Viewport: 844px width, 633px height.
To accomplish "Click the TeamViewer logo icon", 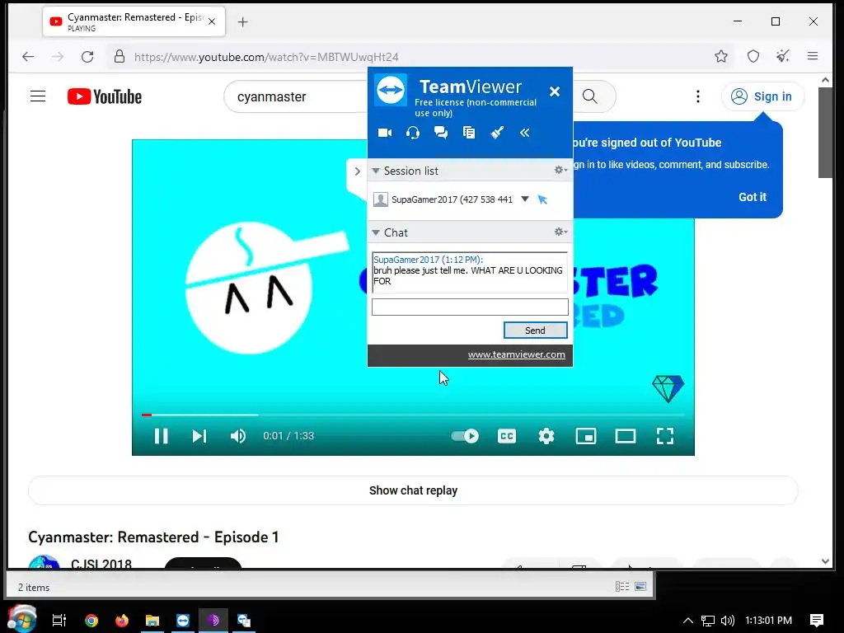I will [391, 90].
